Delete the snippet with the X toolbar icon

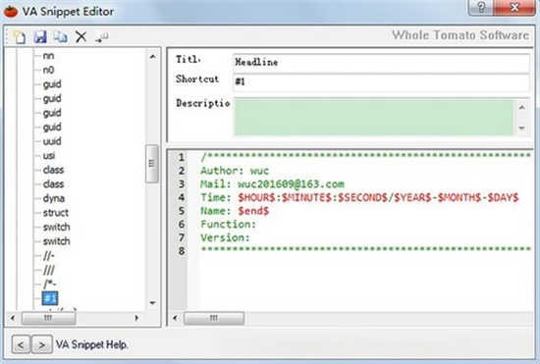(x=81, y=36)
